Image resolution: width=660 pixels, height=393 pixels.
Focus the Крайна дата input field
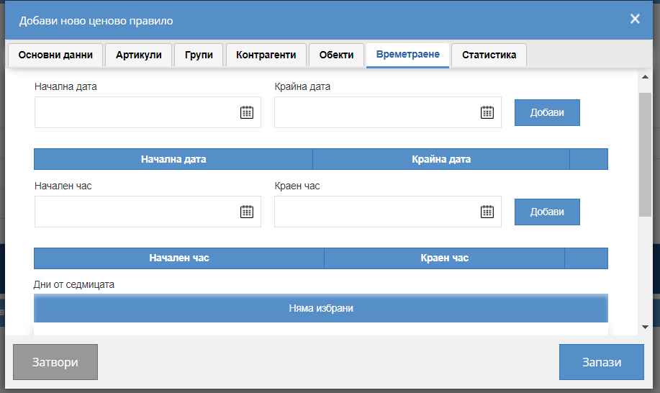(x=388, y=112)
